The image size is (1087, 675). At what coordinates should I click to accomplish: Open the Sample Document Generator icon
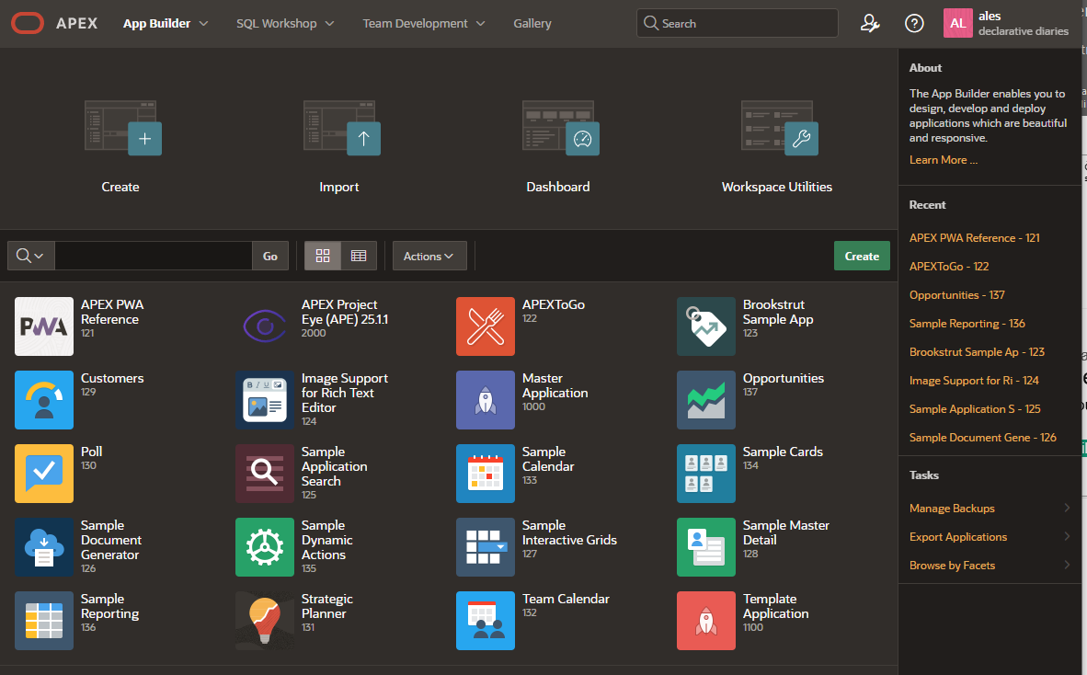tap(44, 547)
